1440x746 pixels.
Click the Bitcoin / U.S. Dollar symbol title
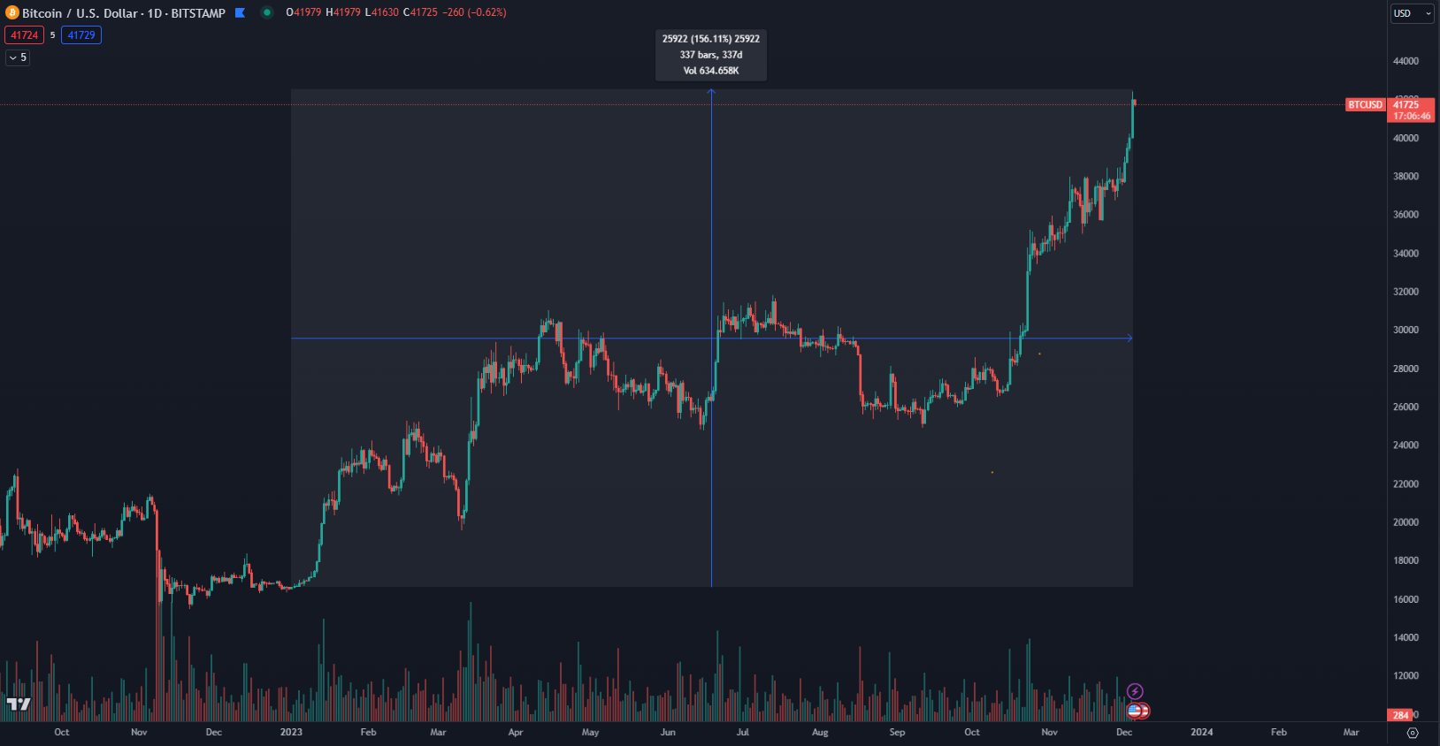(x=124, y=13)
